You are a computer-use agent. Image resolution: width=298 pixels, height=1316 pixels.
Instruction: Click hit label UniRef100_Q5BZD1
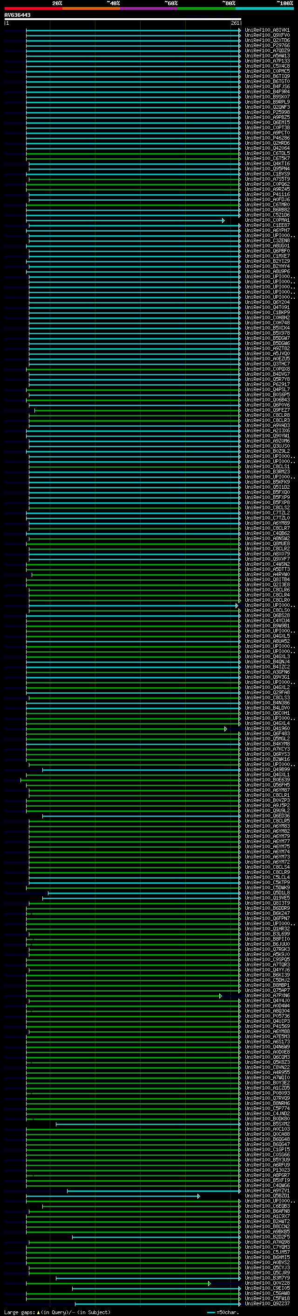pyautogui.click(x=267, y=1196)
